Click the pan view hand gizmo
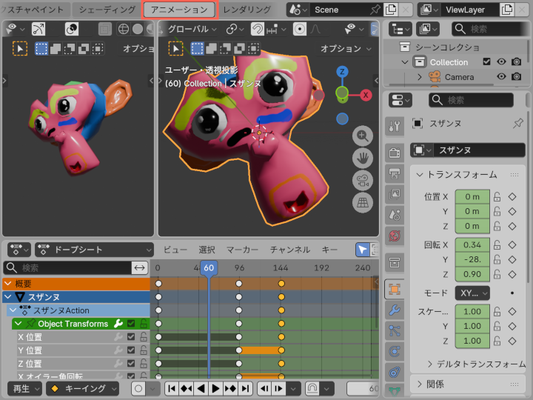This screenshot has height=400, width=533. click(x=362, y=159)
